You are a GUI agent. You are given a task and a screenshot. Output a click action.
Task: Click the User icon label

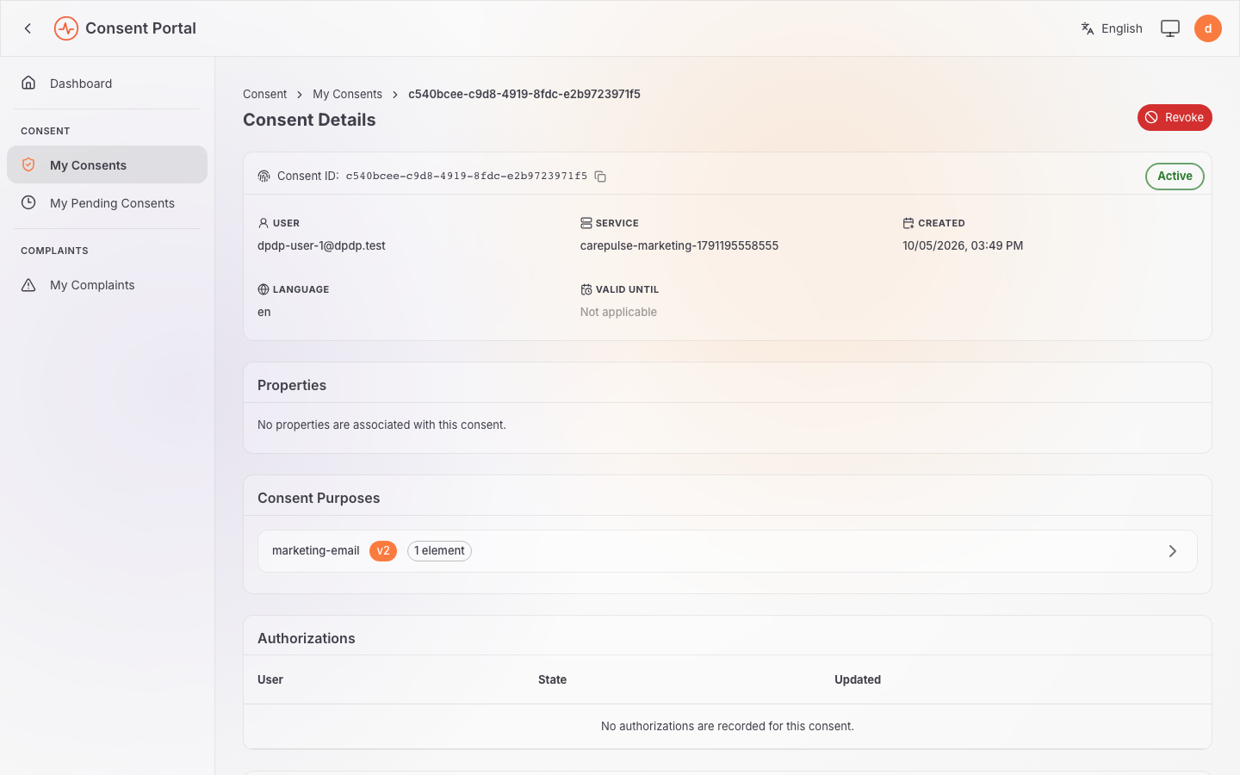[263, 223]
